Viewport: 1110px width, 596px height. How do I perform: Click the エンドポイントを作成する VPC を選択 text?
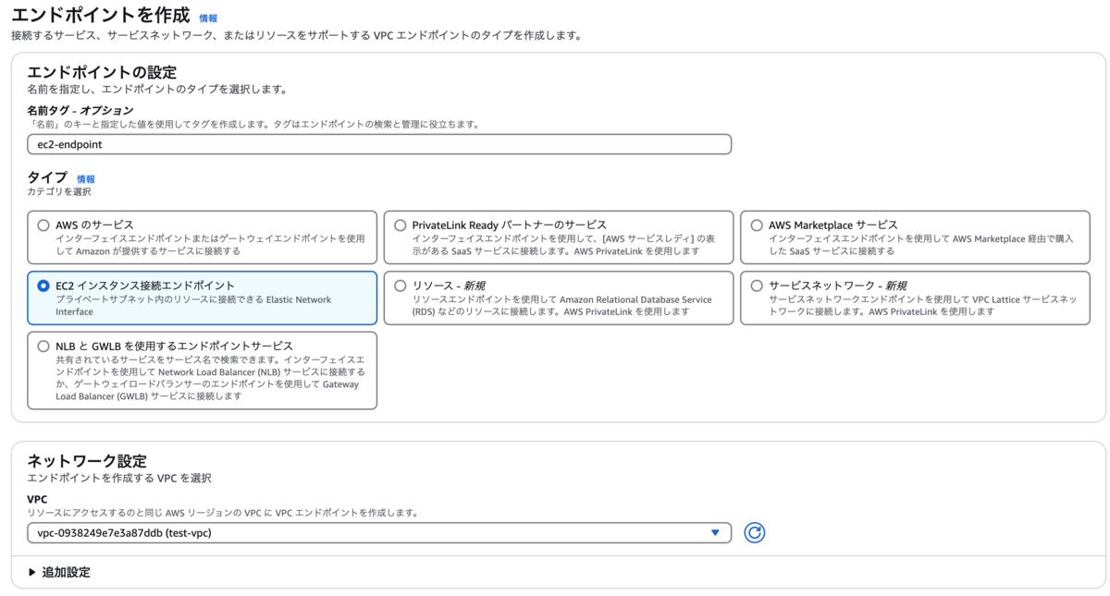tap(119, 478)
